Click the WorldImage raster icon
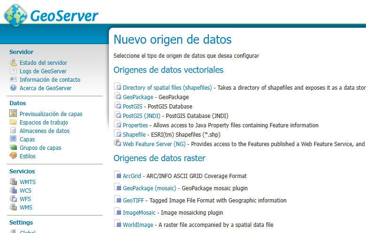The height and width of the screenshot is (233, 366). 118,223
